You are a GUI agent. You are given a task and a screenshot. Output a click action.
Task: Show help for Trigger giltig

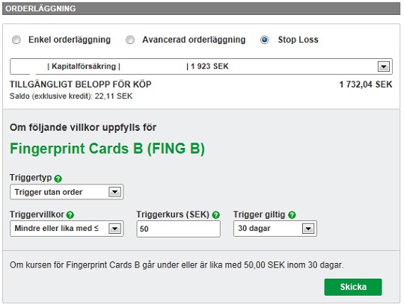coord(292,215)
